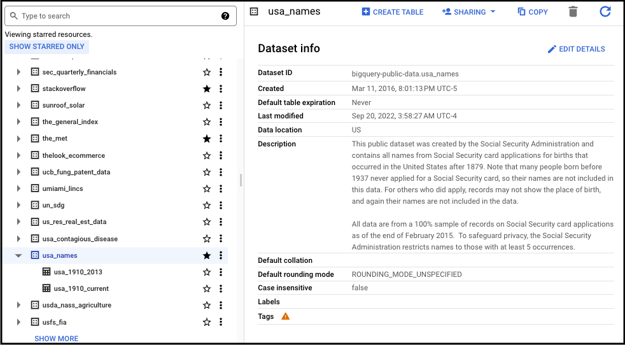
Task: Click the dataset icon beside usa_names title
Action: [x=254, y=11]
